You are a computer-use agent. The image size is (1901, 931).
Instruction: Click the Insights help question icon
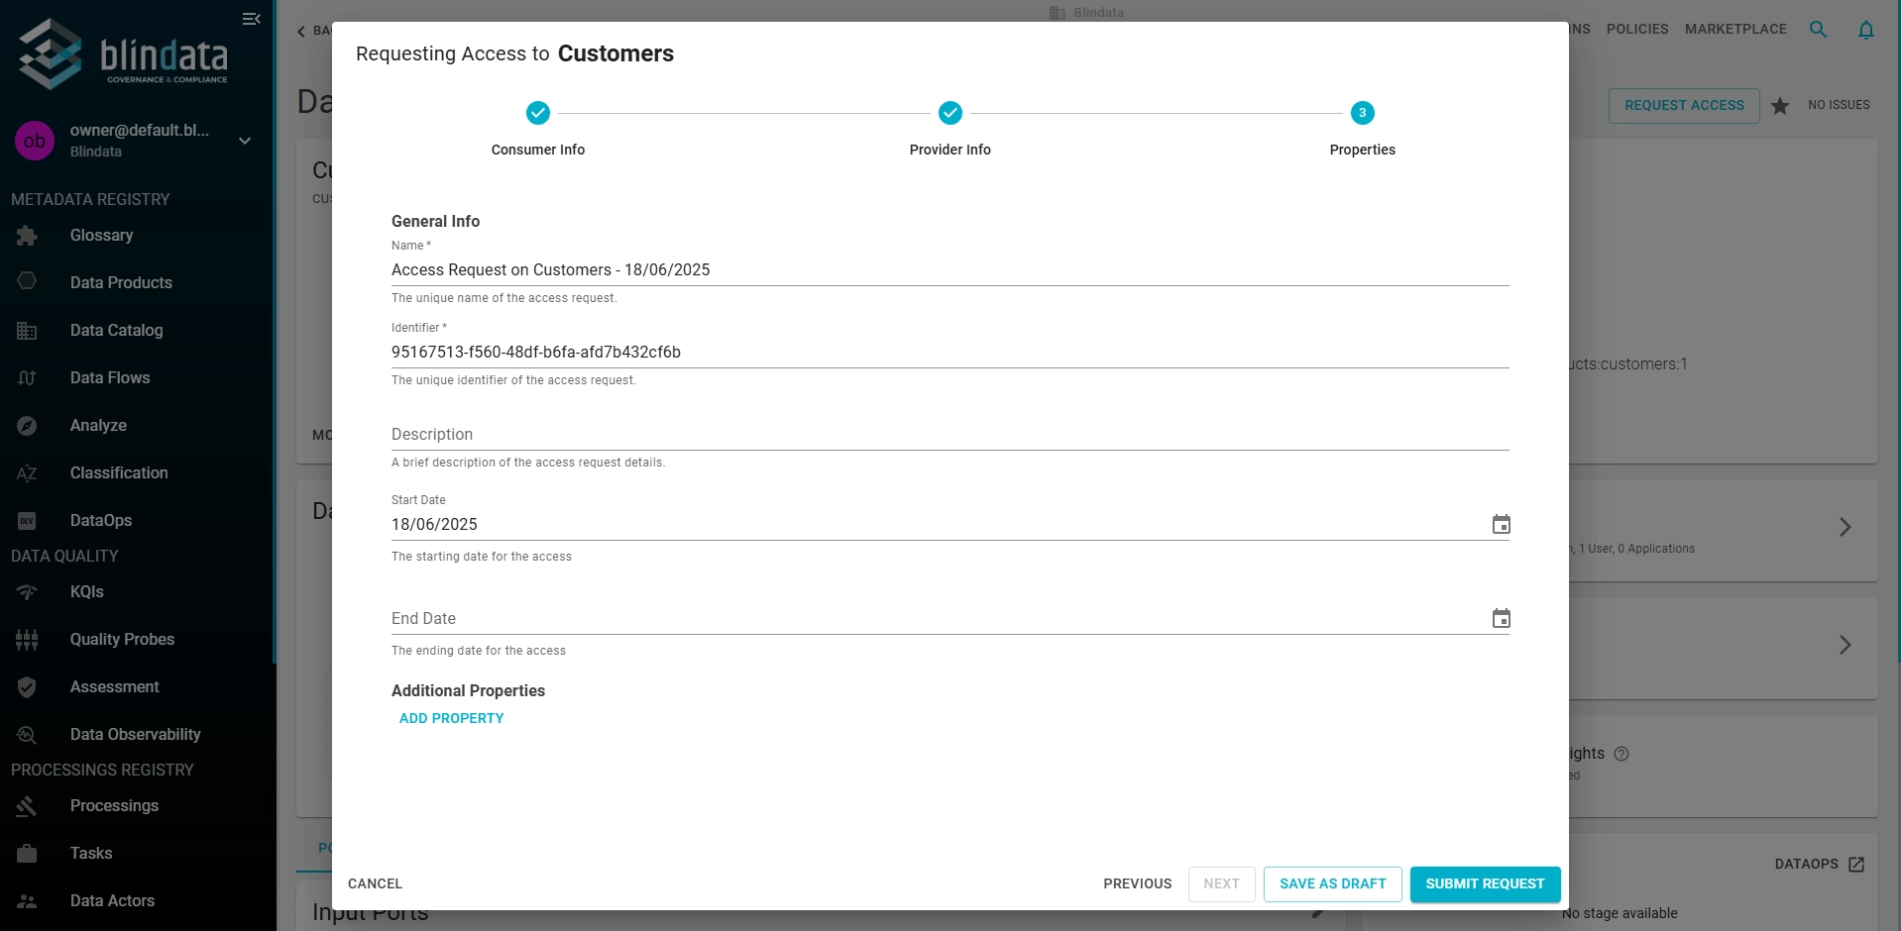coord(1621,754)
